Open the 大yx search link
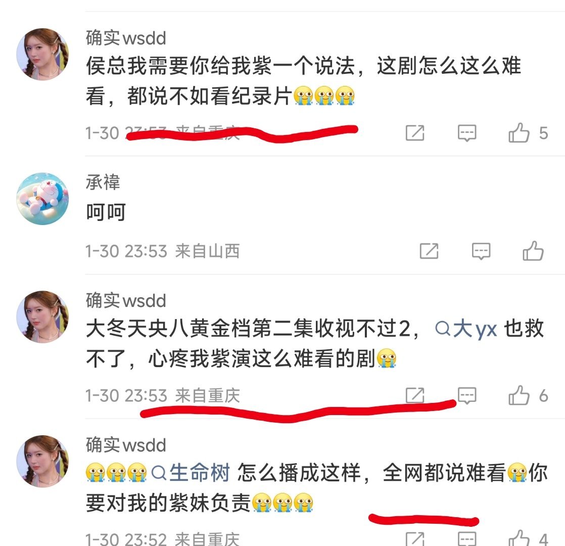Image resolution: width=565 pixels, height=546 pixels. 466,329
